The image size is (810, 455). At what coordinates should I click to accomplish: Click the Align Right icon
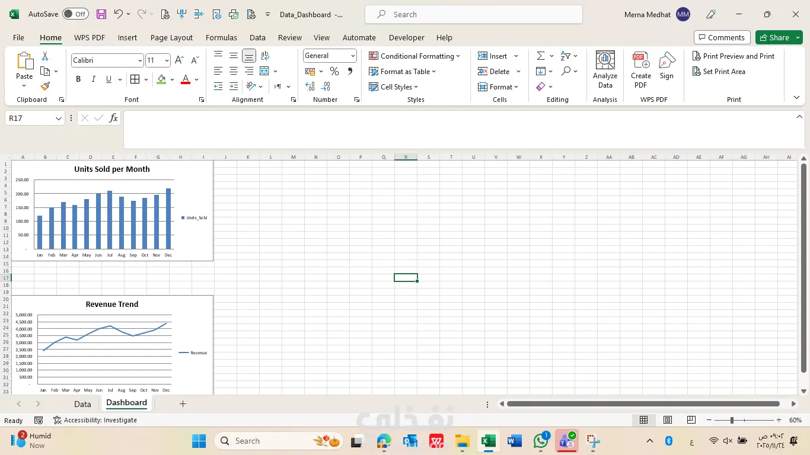[x=249, y=72]
